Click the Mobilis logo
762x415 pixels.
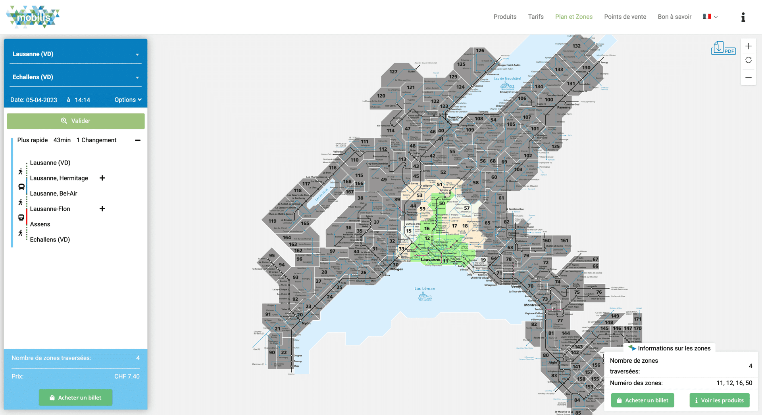click(x=33, y=17)
